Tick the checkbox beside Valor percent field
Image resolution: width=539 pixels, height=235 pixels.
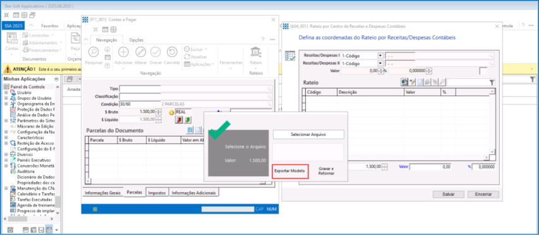[x=483, y=71]
